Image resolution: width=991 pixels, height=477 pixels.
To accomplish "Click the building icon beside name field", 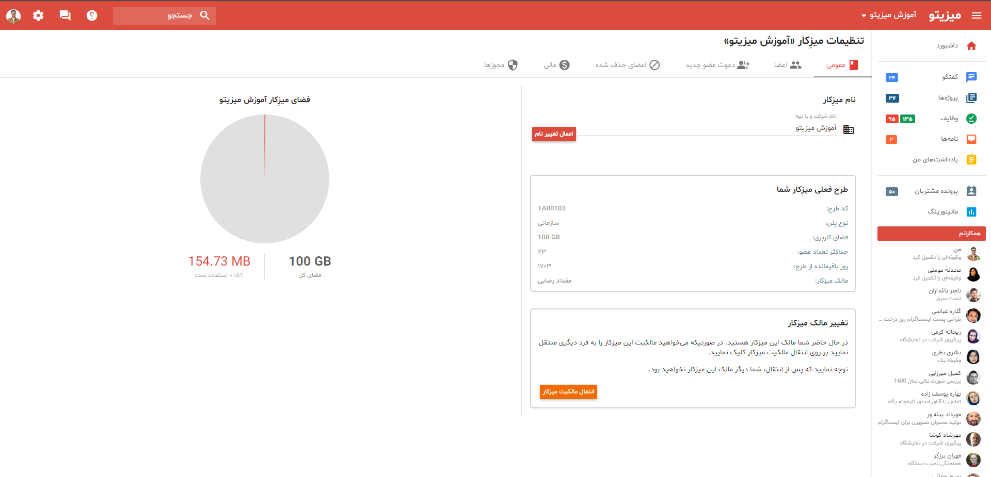I will click(x=849, y=129).
